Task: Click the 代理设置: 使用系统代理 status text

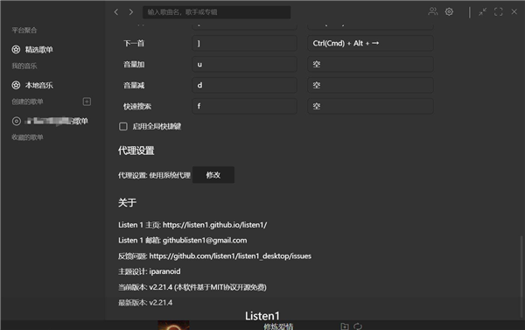Action: point(154,175)
